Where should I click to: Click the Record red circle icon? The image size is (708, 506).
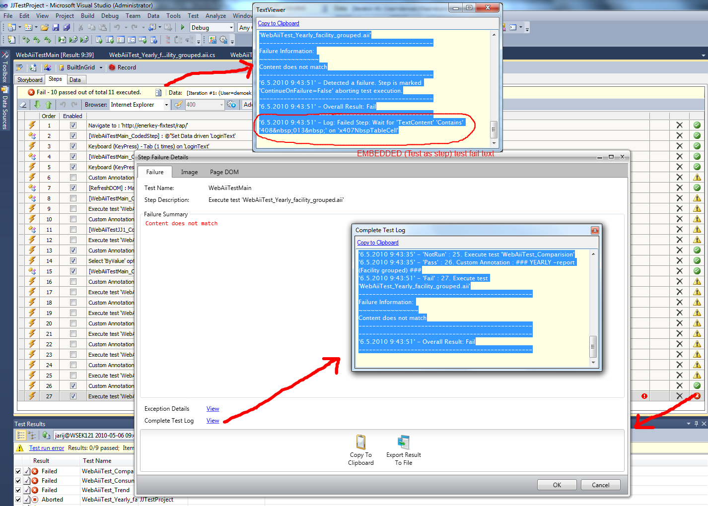pos(112,67)
